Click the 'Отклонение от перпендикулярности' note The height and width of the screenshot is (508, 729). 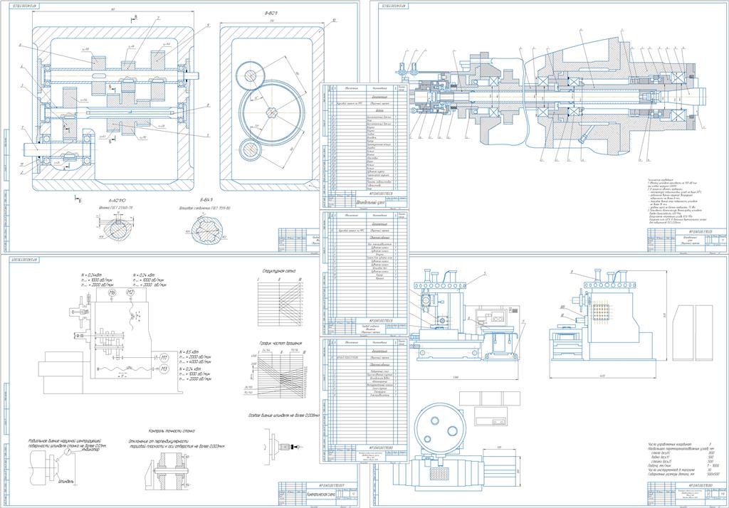click(159, 441)
